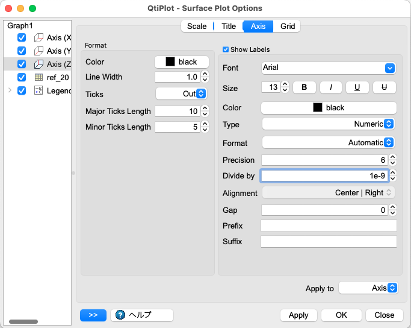Click the Minor Ticks Length value field
Viewport: 411px width, 328px height.
178,127
